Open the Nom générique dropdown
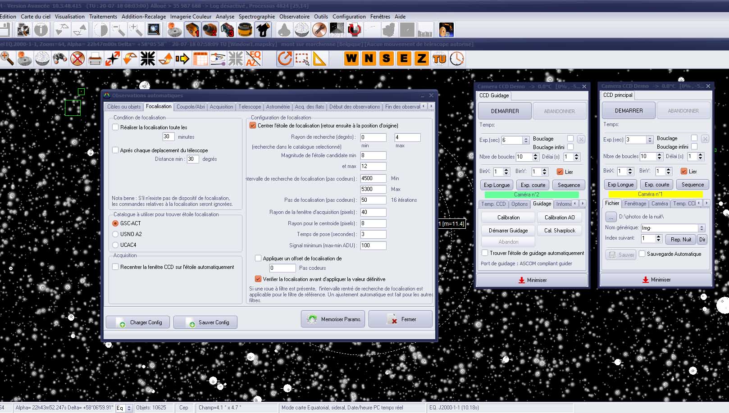The image size is (729, 413). pyautogui.click(x=702, y=228)
